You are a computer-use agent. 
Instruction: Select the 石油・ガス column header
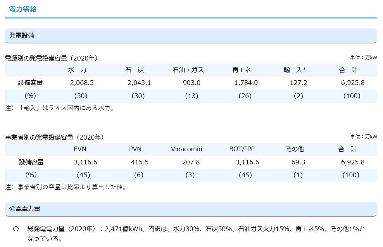(188, 70)
